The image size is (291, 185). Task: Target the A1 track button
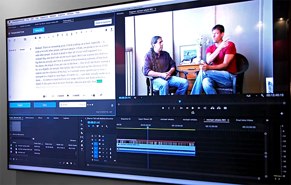[x=96, y=148]
